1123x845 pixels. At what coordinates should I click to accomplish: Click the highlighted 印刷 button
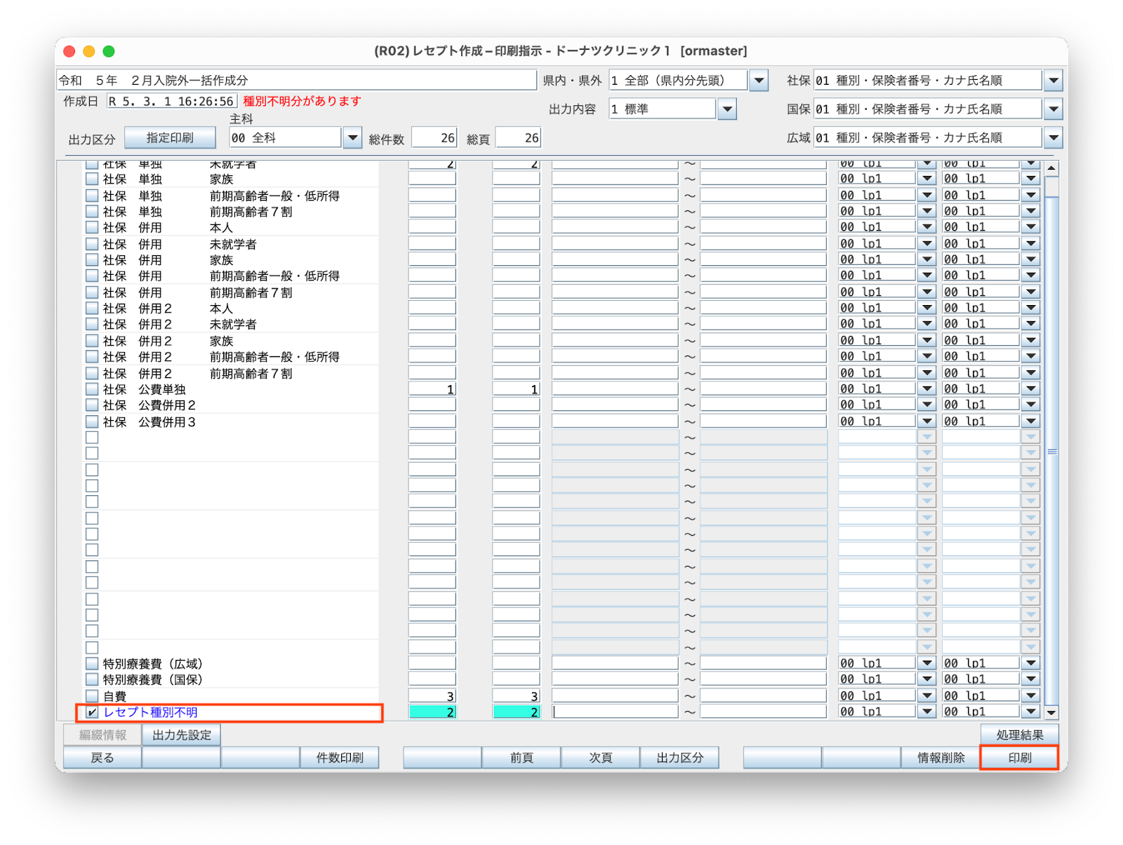pos(1019,757)
